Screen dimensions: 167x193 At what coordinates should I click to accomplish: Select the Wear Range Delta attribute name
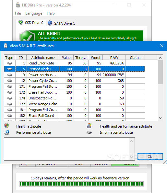tap(43, 104)
